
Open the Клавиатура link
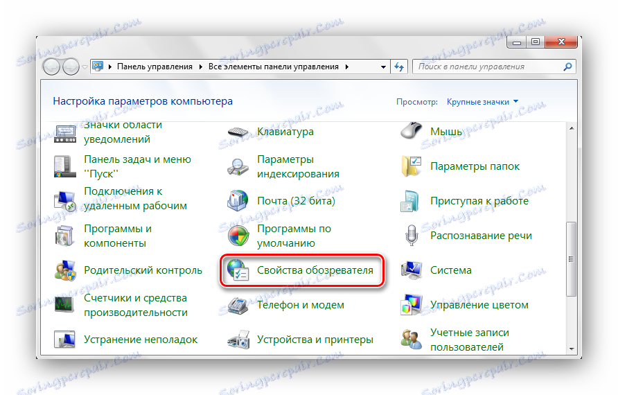click(x=285, y=132)
